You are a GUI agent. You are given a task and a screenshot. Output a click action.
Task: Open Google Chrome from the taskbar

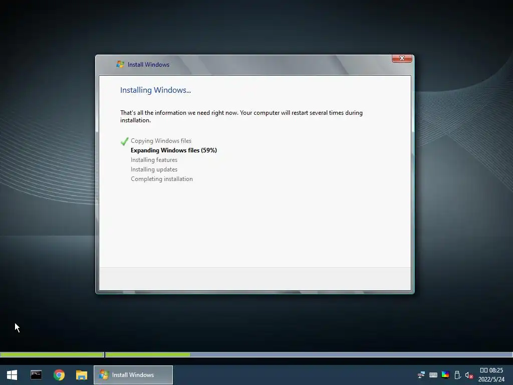[x=59, y=375]
